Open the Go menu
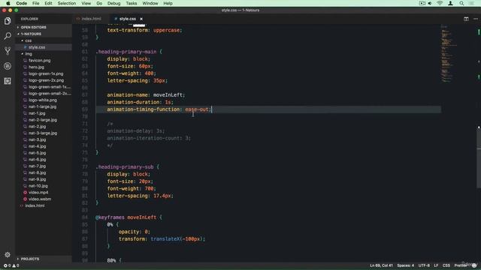 [99, 3]
